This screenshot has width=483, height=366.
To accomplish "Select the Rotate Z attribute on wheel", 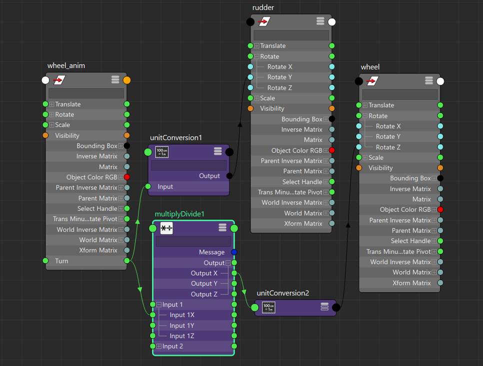I will click(388, 147).
